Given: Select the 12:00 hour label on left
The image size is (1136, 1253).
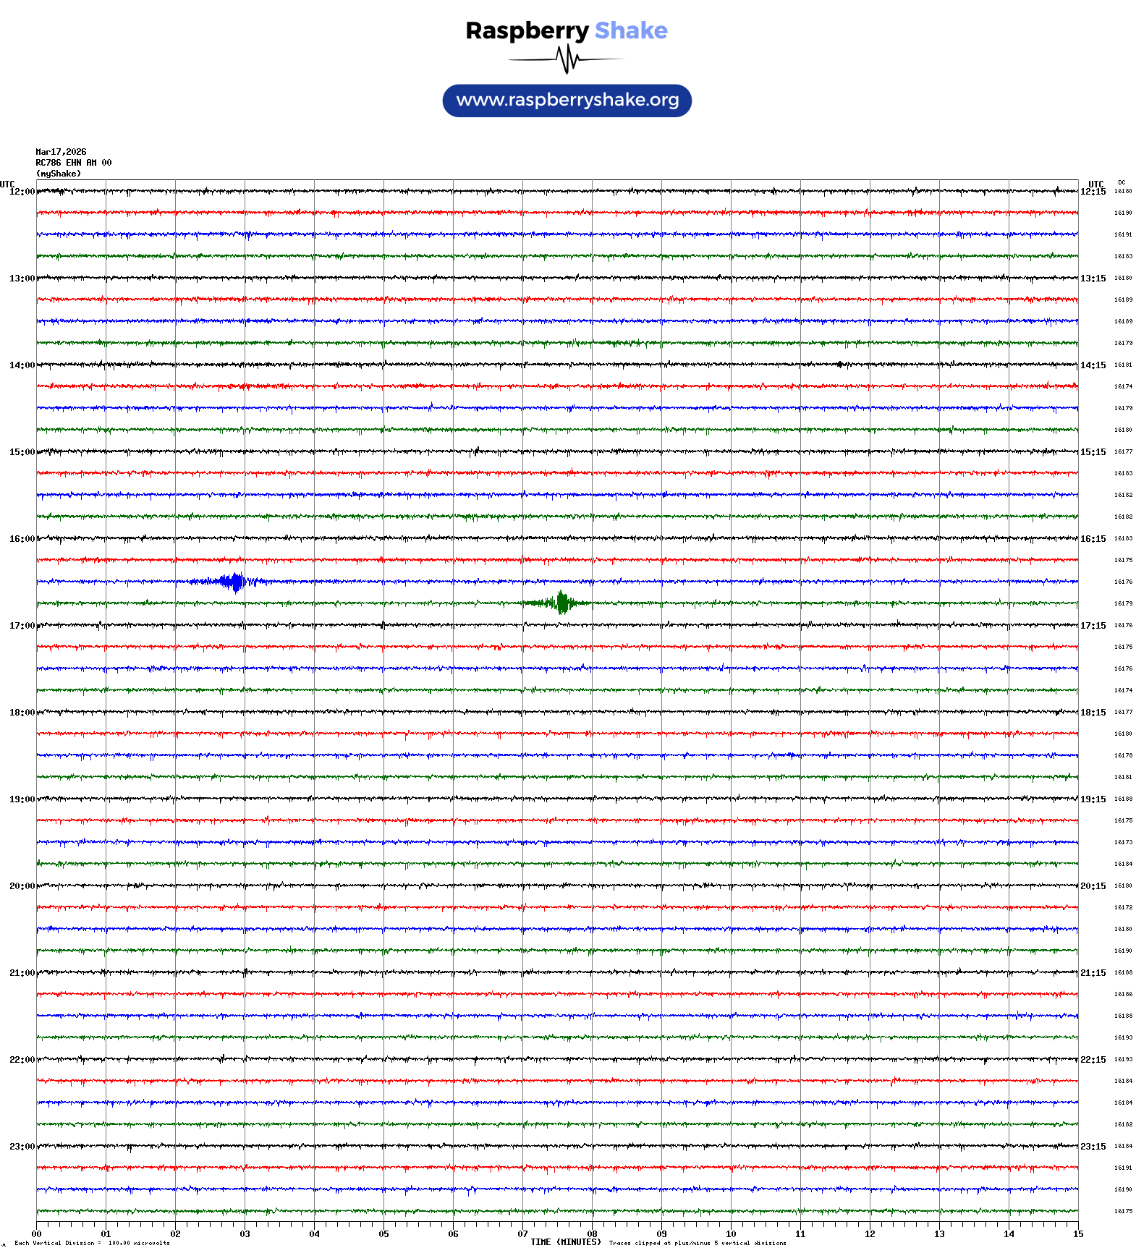Looking at the screenshot, I should click(22, 192).
